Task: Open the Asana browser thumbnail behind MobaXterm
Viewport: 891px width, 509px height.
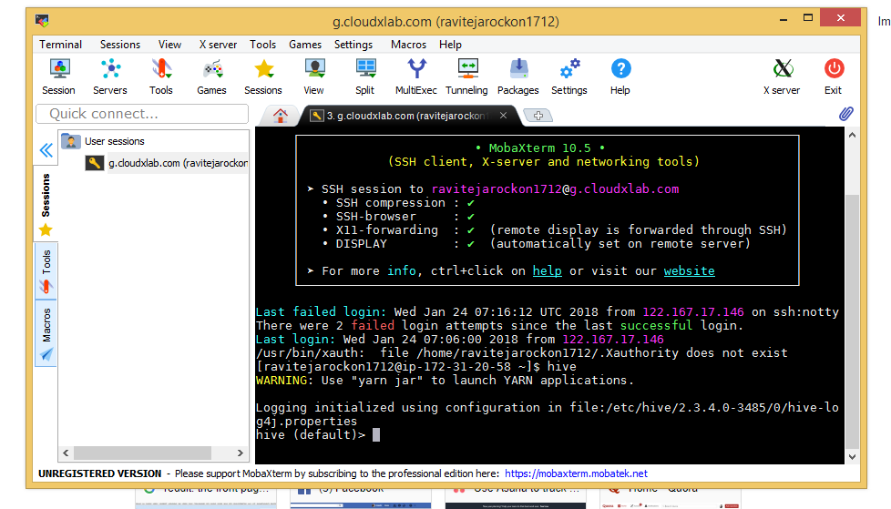Action: [x=516, y=498]
